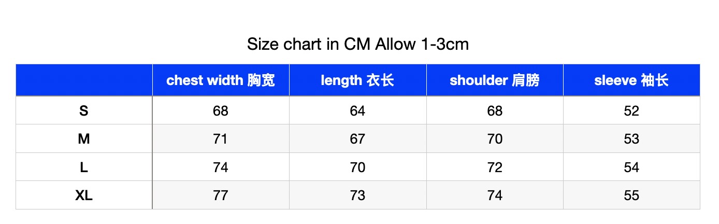Click length value 70 in L row
The image size is (719, 224).
tap(357, 167)
